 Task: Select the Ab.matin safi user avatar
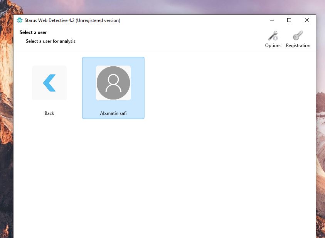pos(113,83)
